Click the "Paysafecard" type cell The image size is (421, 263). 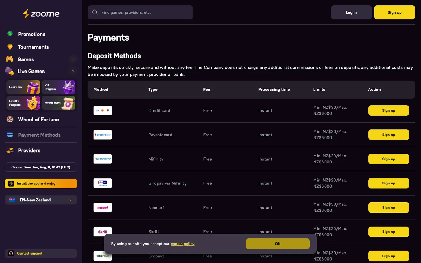160,135
